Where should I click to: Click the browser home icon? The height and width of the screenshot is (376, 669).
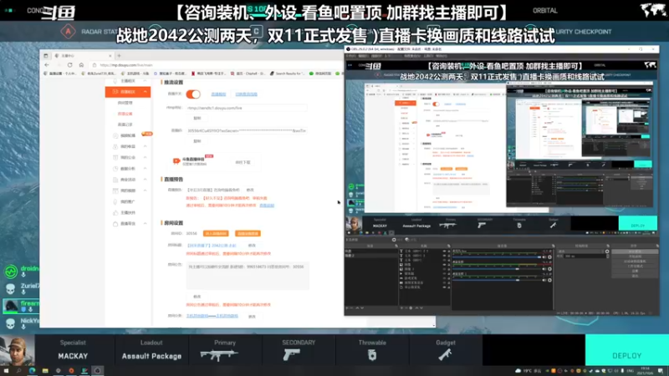pyautogui.click(x=81, y=65)
